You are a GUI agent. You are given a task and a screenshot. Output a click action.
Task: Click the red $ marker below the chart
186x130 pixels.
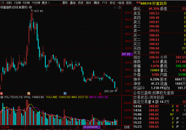100,93
